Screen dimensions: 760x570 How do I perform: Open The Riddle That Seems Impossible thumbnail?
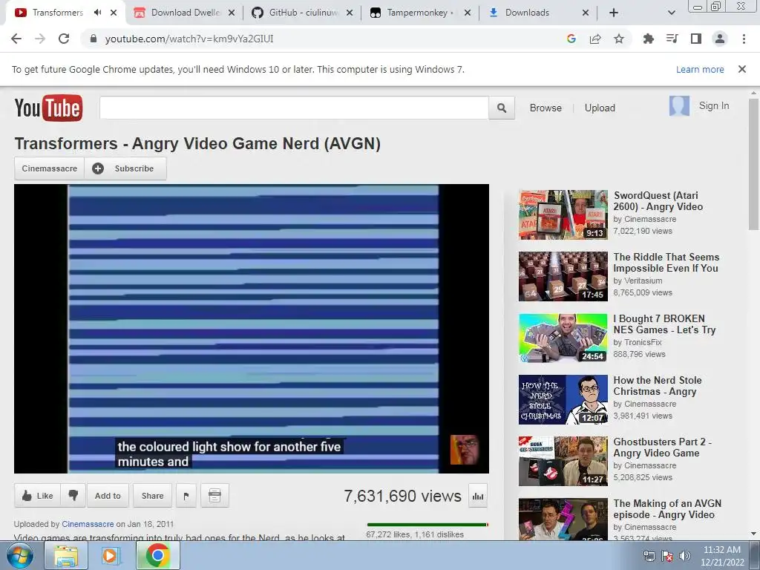point(563,276)
